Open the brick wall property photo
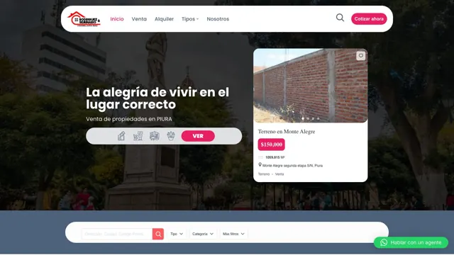The height and width of the screenshot is (255, 454). coord(311,86)
